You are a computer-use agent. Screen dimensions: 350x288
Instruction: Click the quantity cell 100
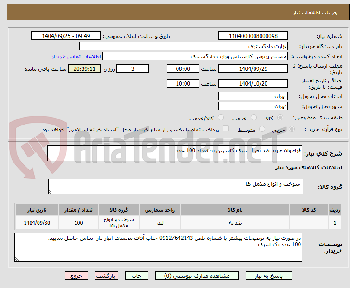[78, 223]
